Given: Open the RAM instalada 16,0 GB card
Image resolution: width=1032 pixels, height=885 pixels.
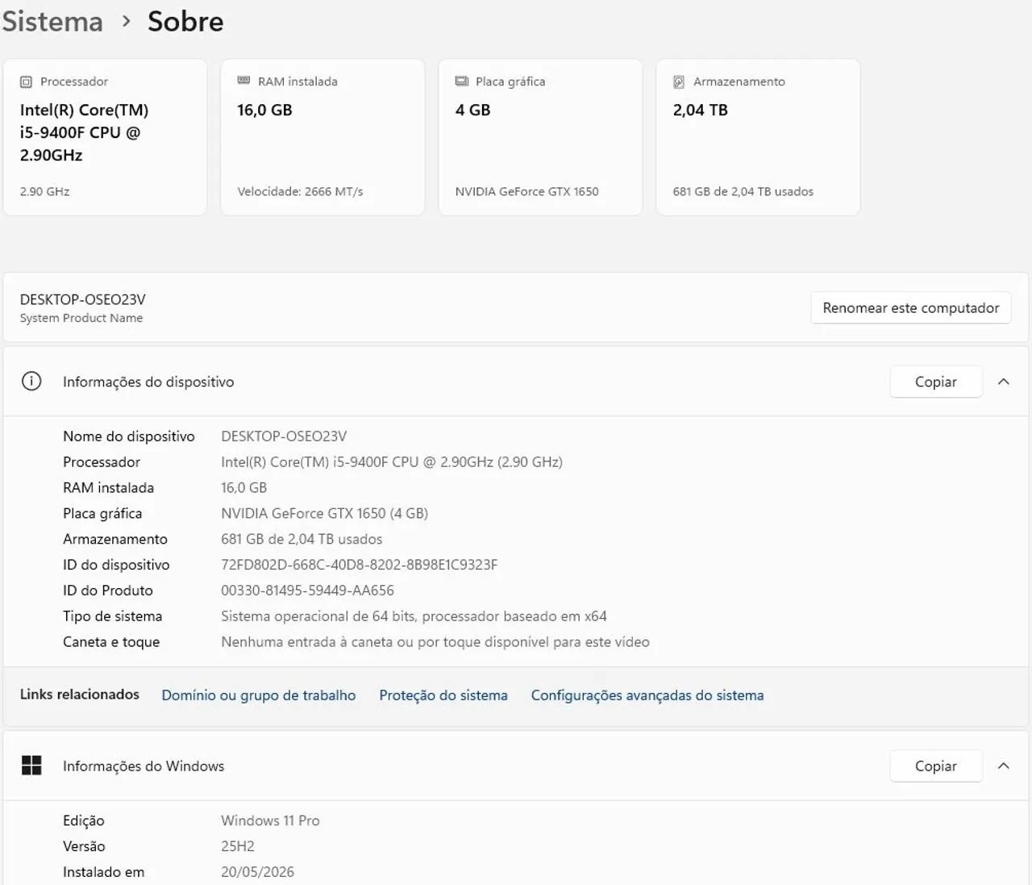Looking at the screenshot, I should click(x=322, y=137).
